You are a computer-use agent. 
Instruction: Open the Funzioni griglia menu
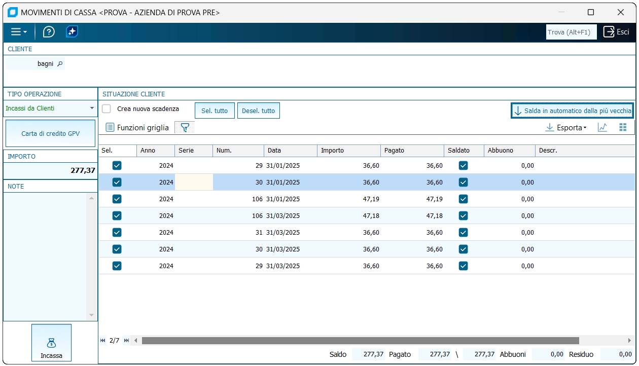(137, 128)
